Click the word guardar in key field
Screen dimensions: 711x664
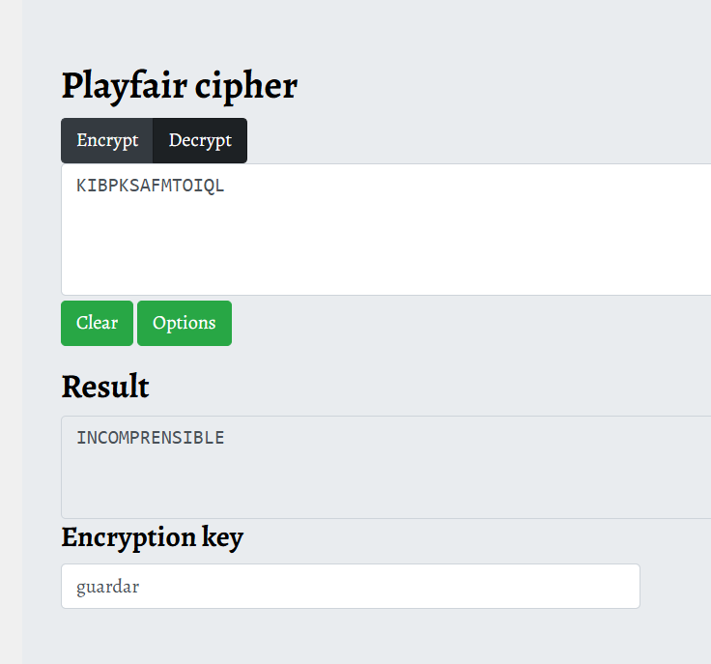[x=108, y=587]
